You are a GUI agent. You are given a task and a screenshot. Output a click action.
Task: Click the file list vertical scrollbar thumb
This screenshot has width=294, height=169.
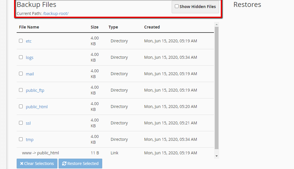(x=216, y=88)
